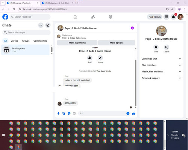Open the account profile picture menu
188x150 pixels.
180,17
